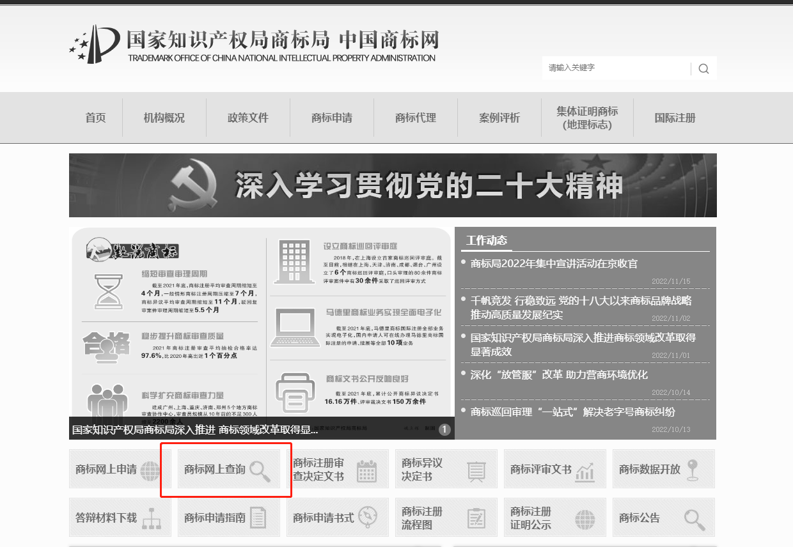Click the 商标申请指南 button
This screenshot has height=547, width=793.
(x=229, y=518)
